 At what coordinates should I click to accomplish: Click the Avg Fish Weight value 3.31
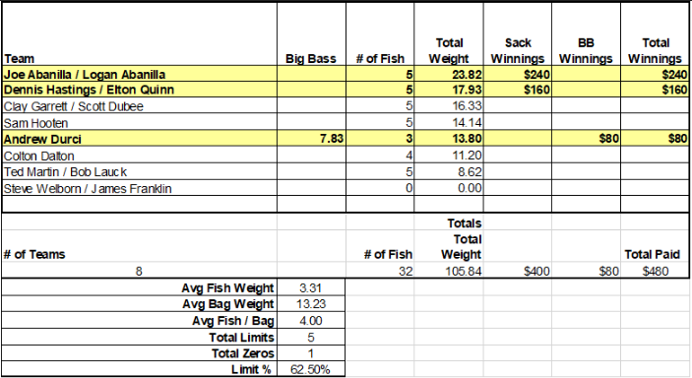tap(311, 287)
